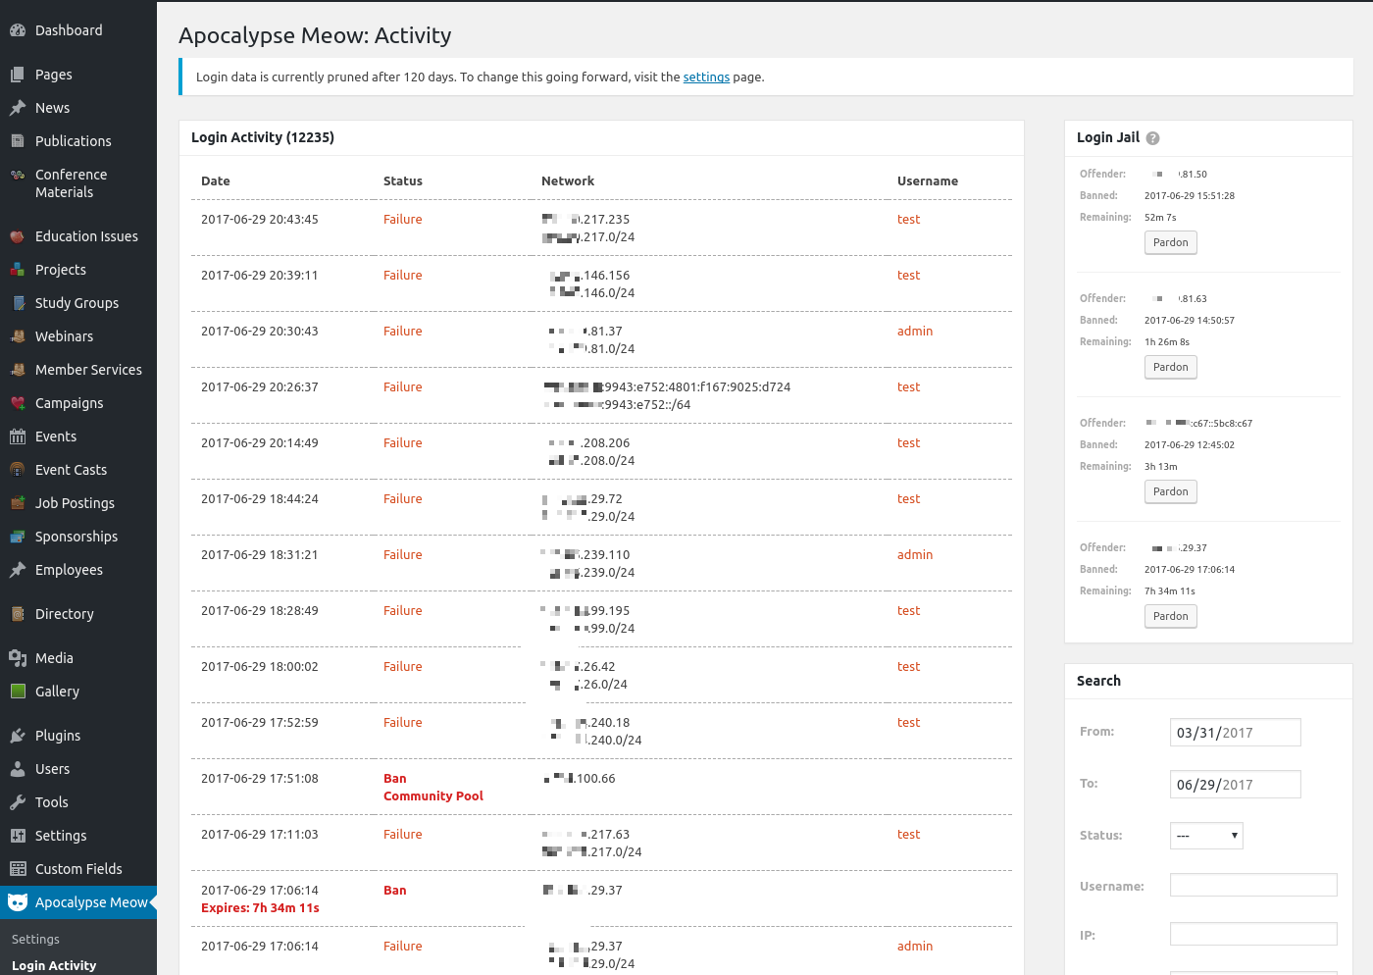This screenshot has height=975, width=1373.
Task: Click the Date column header
Action: [x=216, y=181]
